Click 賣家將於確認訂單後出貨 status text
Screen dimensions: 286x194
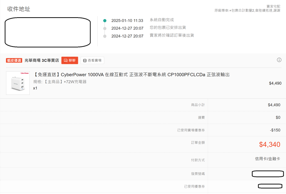[x=172, y=36]
